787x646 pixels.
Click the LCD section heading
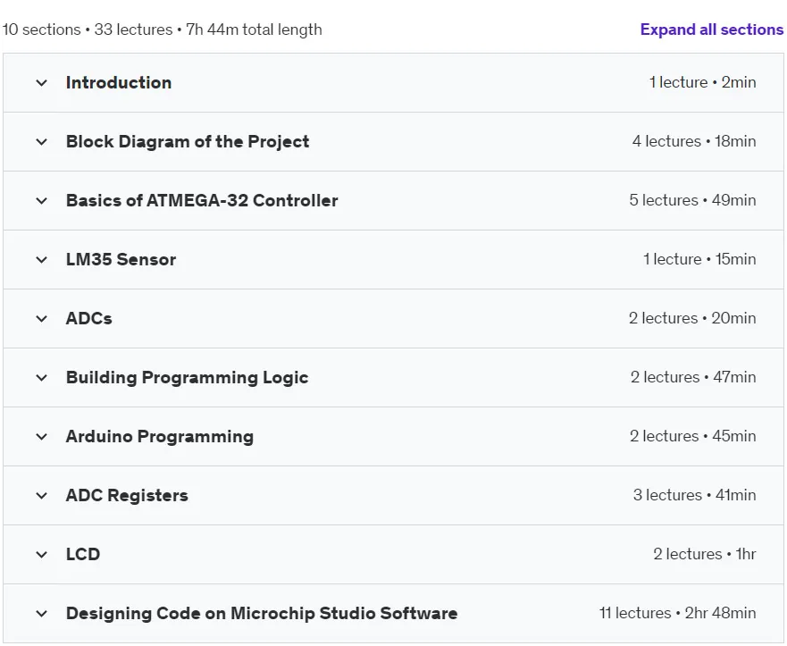[83, 554]
